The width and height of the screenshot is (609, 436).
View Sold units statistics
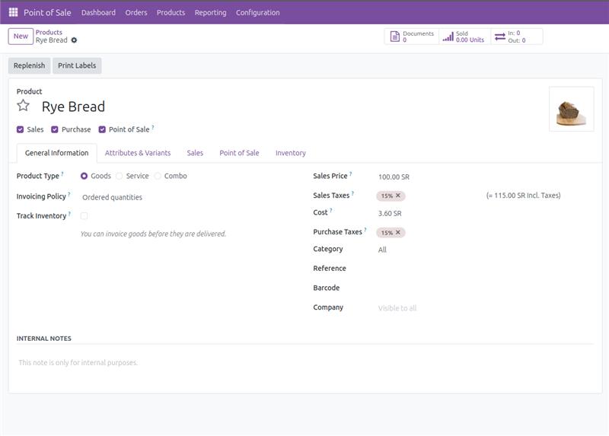click(464, 37)
